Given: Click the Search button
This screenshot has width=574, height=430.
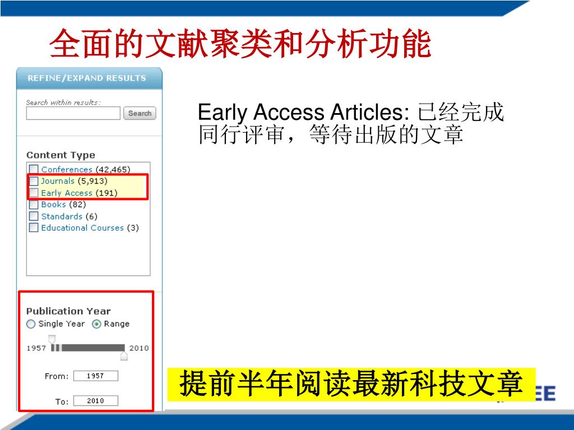Looking at the screenshot, I should (x=140, y=113).
